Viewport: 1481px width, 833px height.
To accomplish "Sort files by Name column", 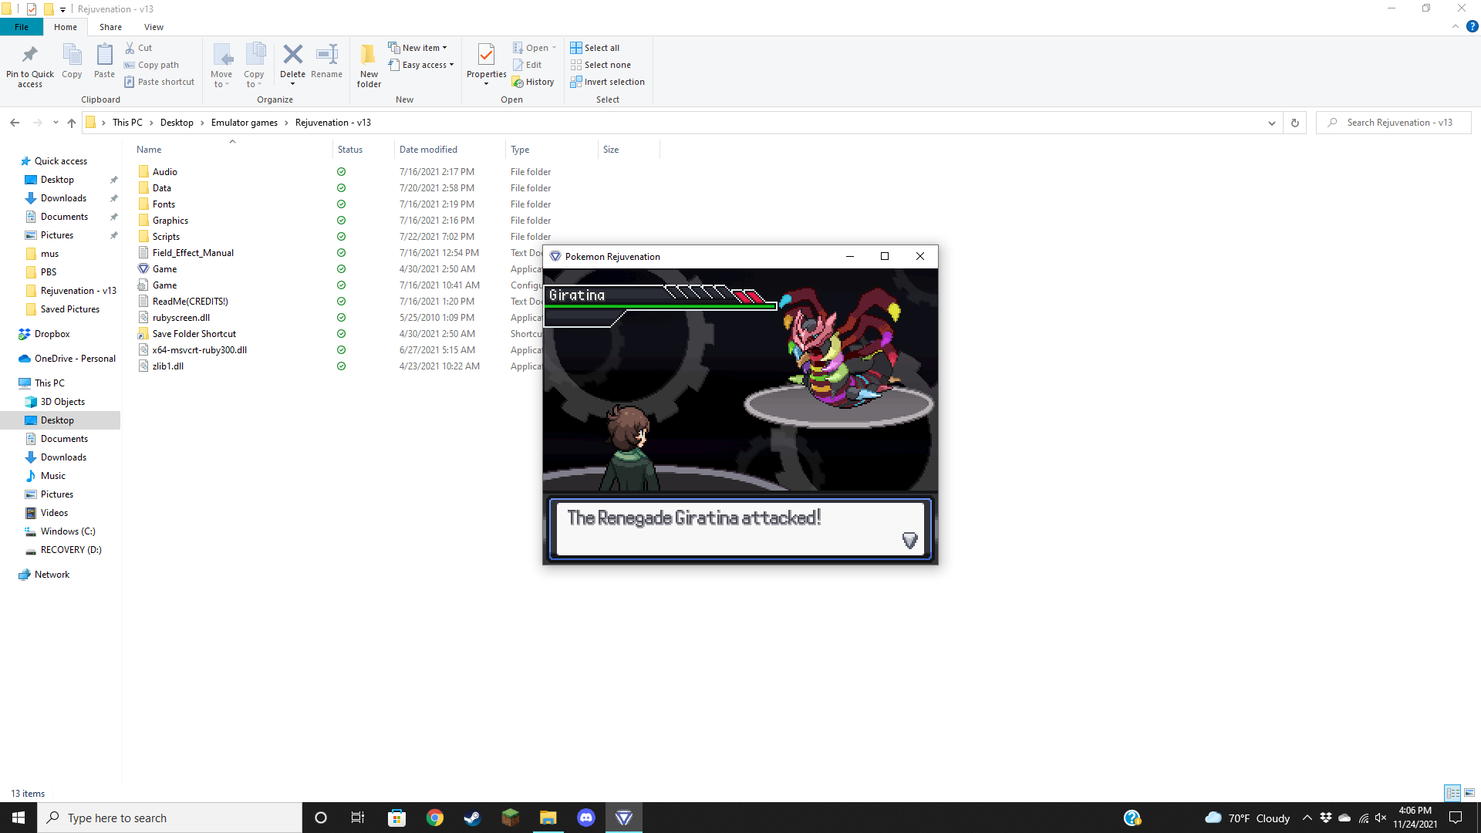I will (x=231, y=150).
